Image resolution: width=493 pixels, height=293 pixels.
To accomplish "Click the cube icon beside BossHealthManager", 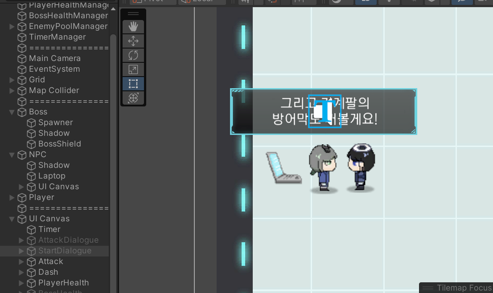I will (22, 16).
